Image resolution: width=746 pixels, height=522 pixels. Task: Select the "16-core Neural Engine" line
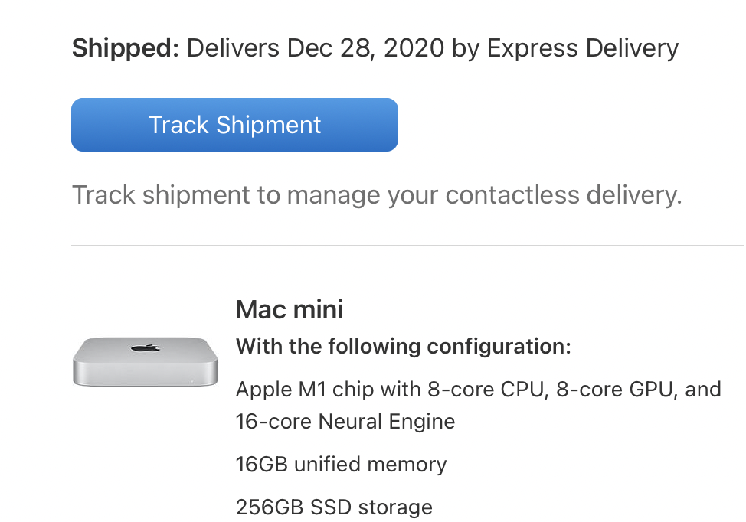click(345, 422)
